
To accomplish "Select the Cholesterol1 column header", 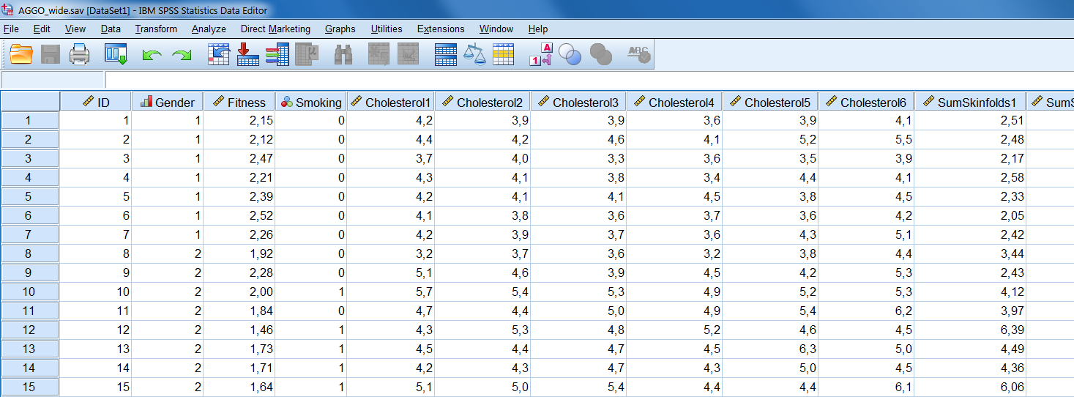I will click(392, 102).
